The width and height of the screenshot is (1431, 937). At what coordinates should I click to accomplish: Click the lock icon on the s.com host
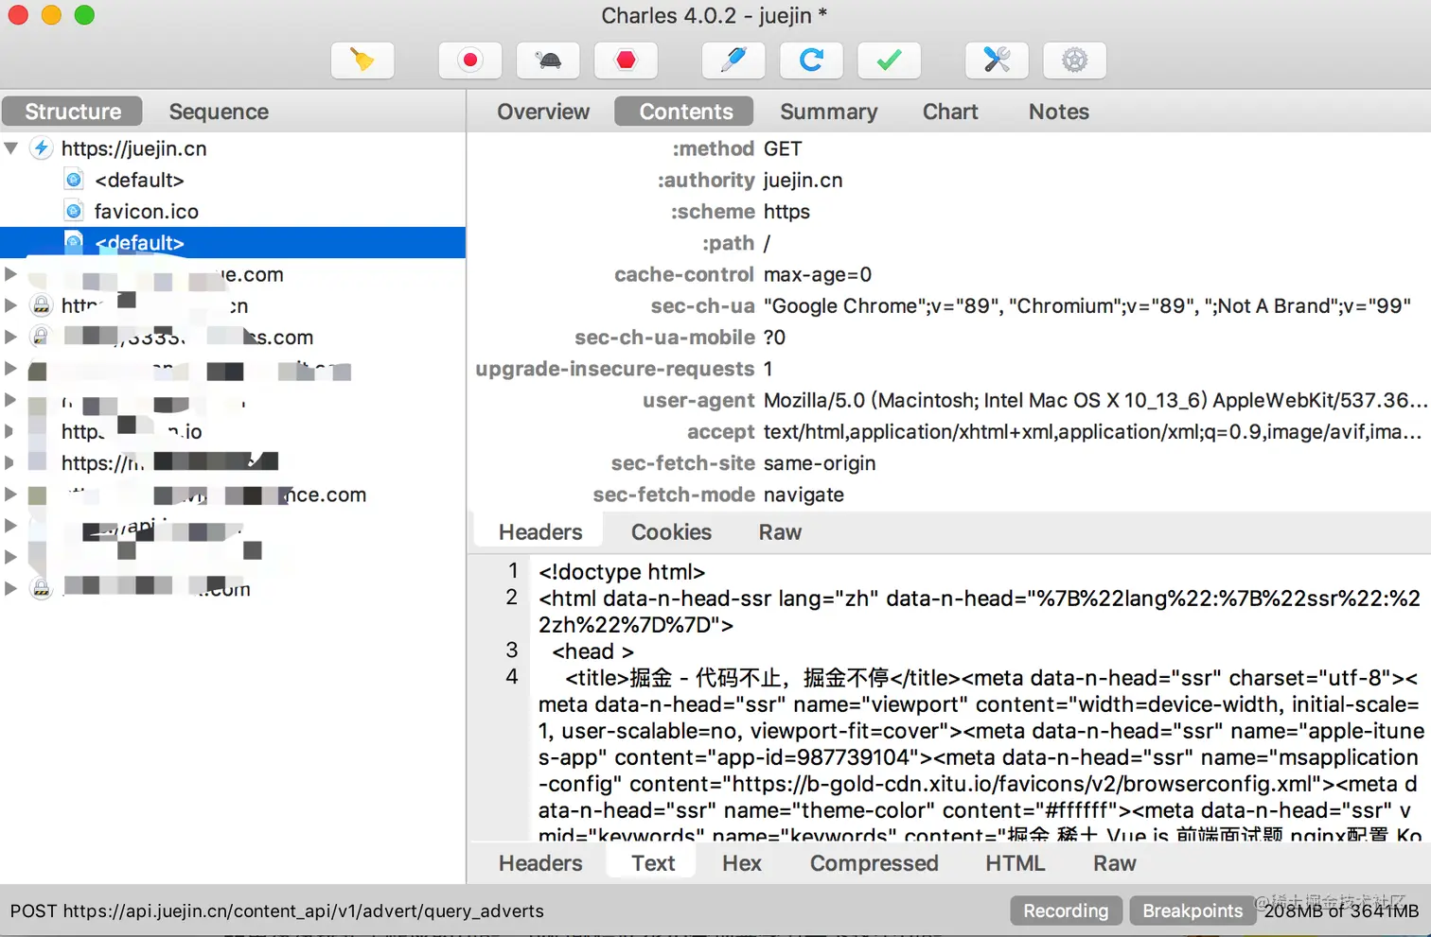pos(41,337)
